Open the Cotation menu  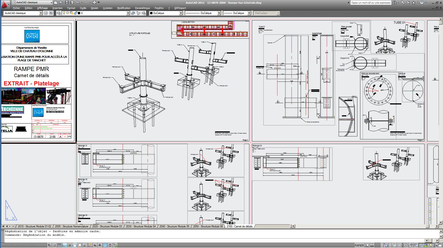click(108, 8)
